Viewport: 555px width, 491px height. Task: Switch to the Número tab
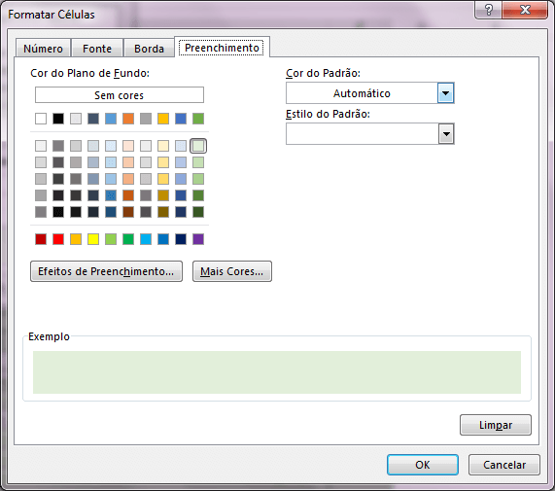pyautogui.click(x=43, y=49)
